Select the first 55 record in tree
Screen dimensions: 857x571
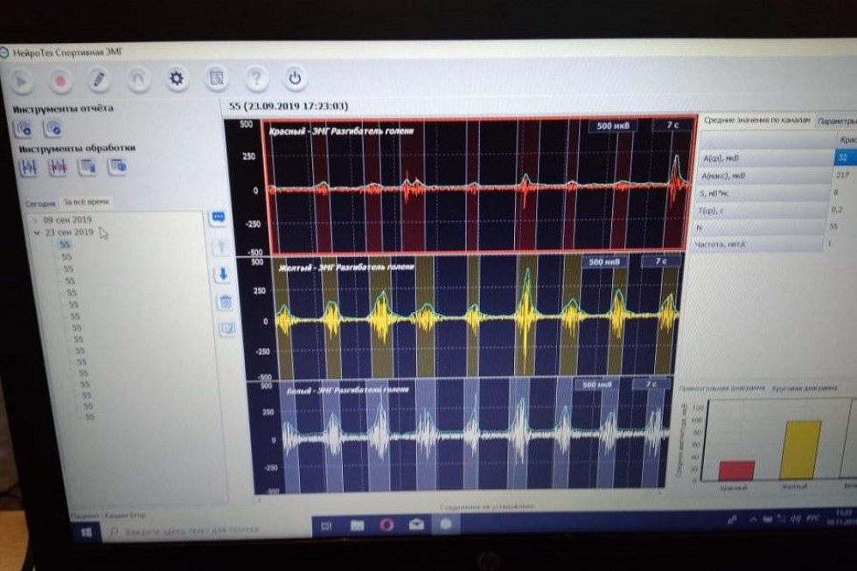(x=65, y=246)
